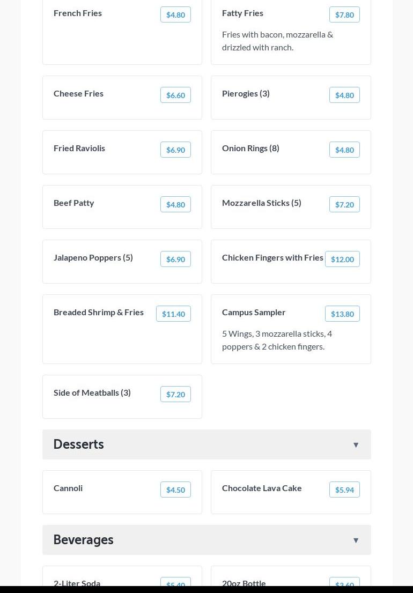The height and width of the screenshot is (593, 413).
Task: Add Fried Raviolis at $6.90
Action: (175, 150)
